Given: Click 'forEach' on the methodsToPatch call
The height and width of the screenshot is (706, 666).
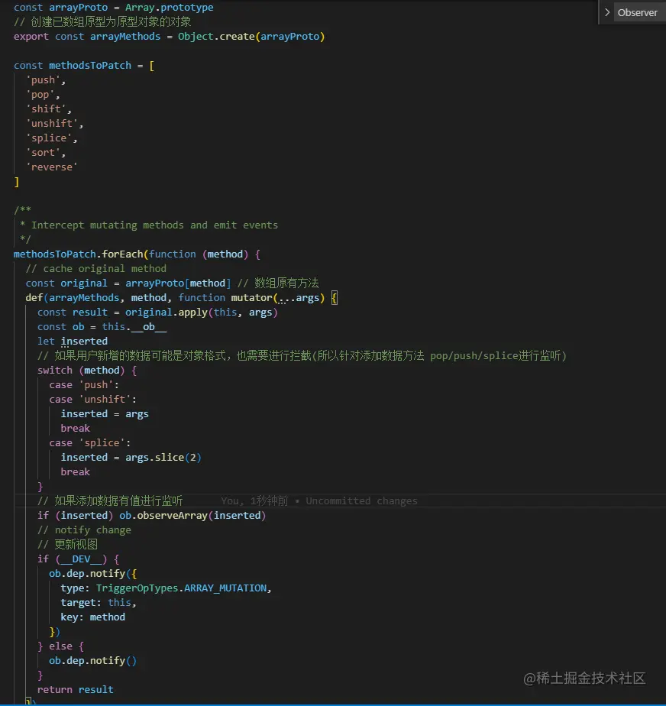Looking at the screenshot, I should pos(122,254).
